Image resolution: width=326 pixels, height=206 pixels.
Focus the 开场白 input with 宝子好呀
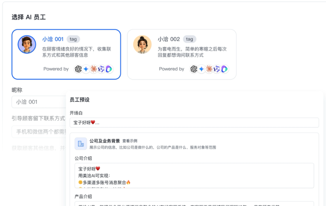coord(194,123)
